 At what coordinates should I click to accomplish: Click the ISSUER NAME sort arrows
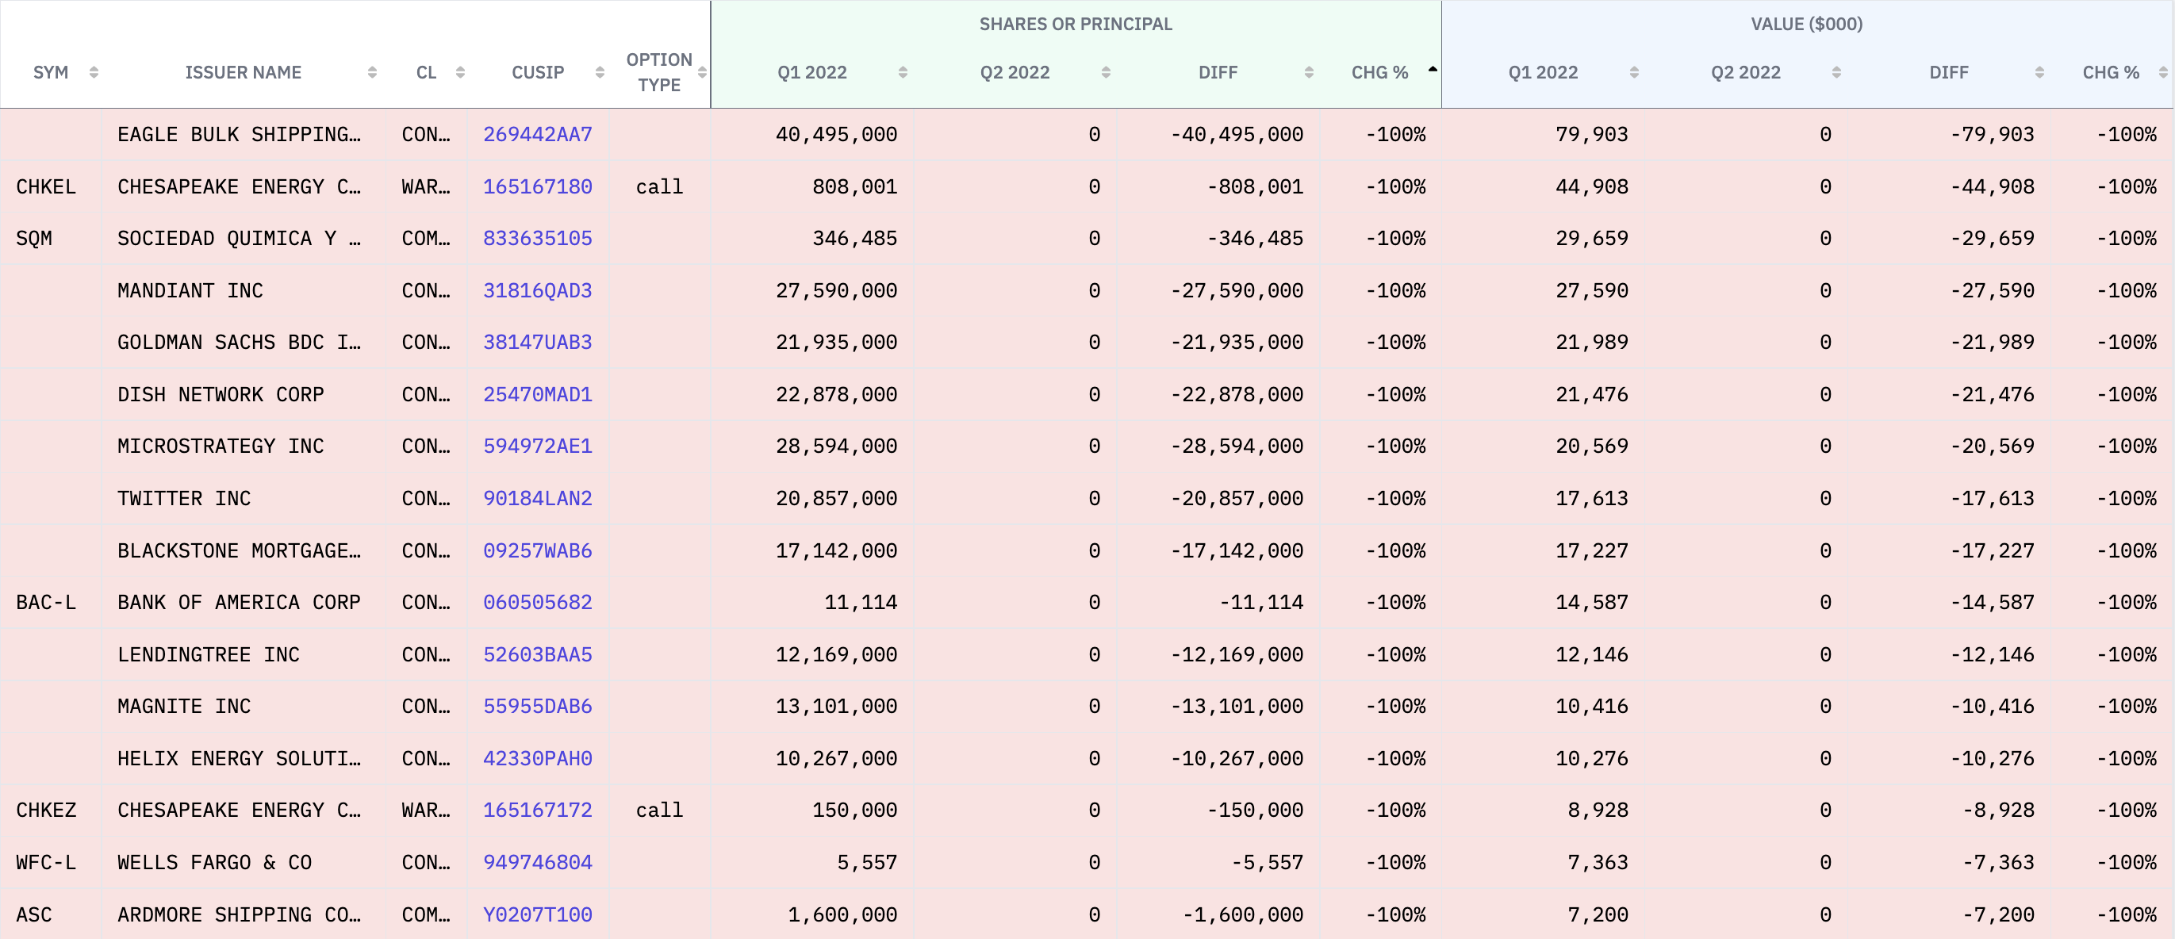[x=371, y=73]
